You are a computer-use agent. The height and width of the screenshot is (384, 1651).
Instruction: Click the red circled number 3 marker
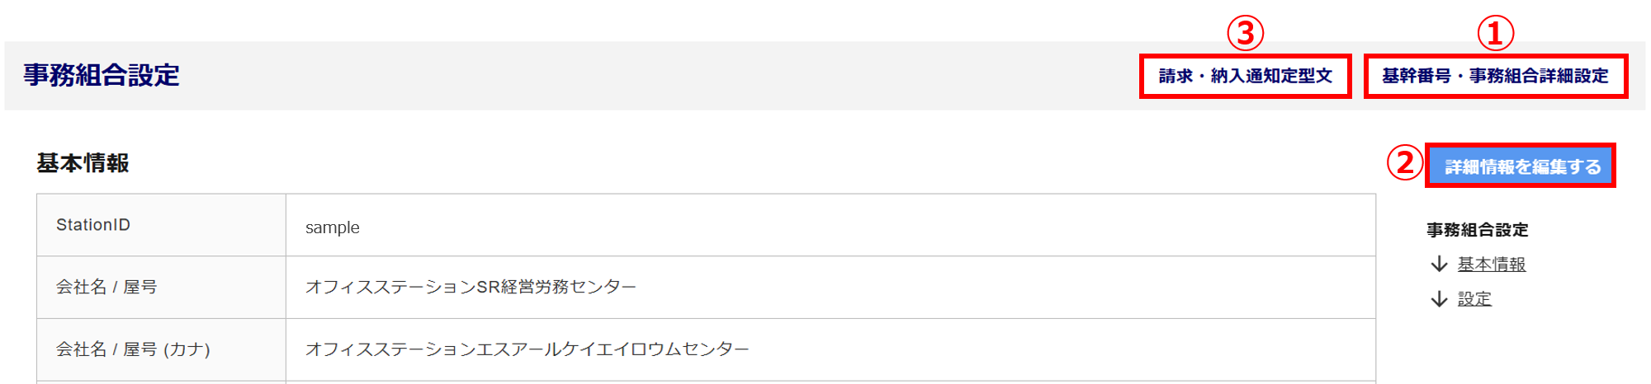pyautogui.click(x=1245, y=33)
